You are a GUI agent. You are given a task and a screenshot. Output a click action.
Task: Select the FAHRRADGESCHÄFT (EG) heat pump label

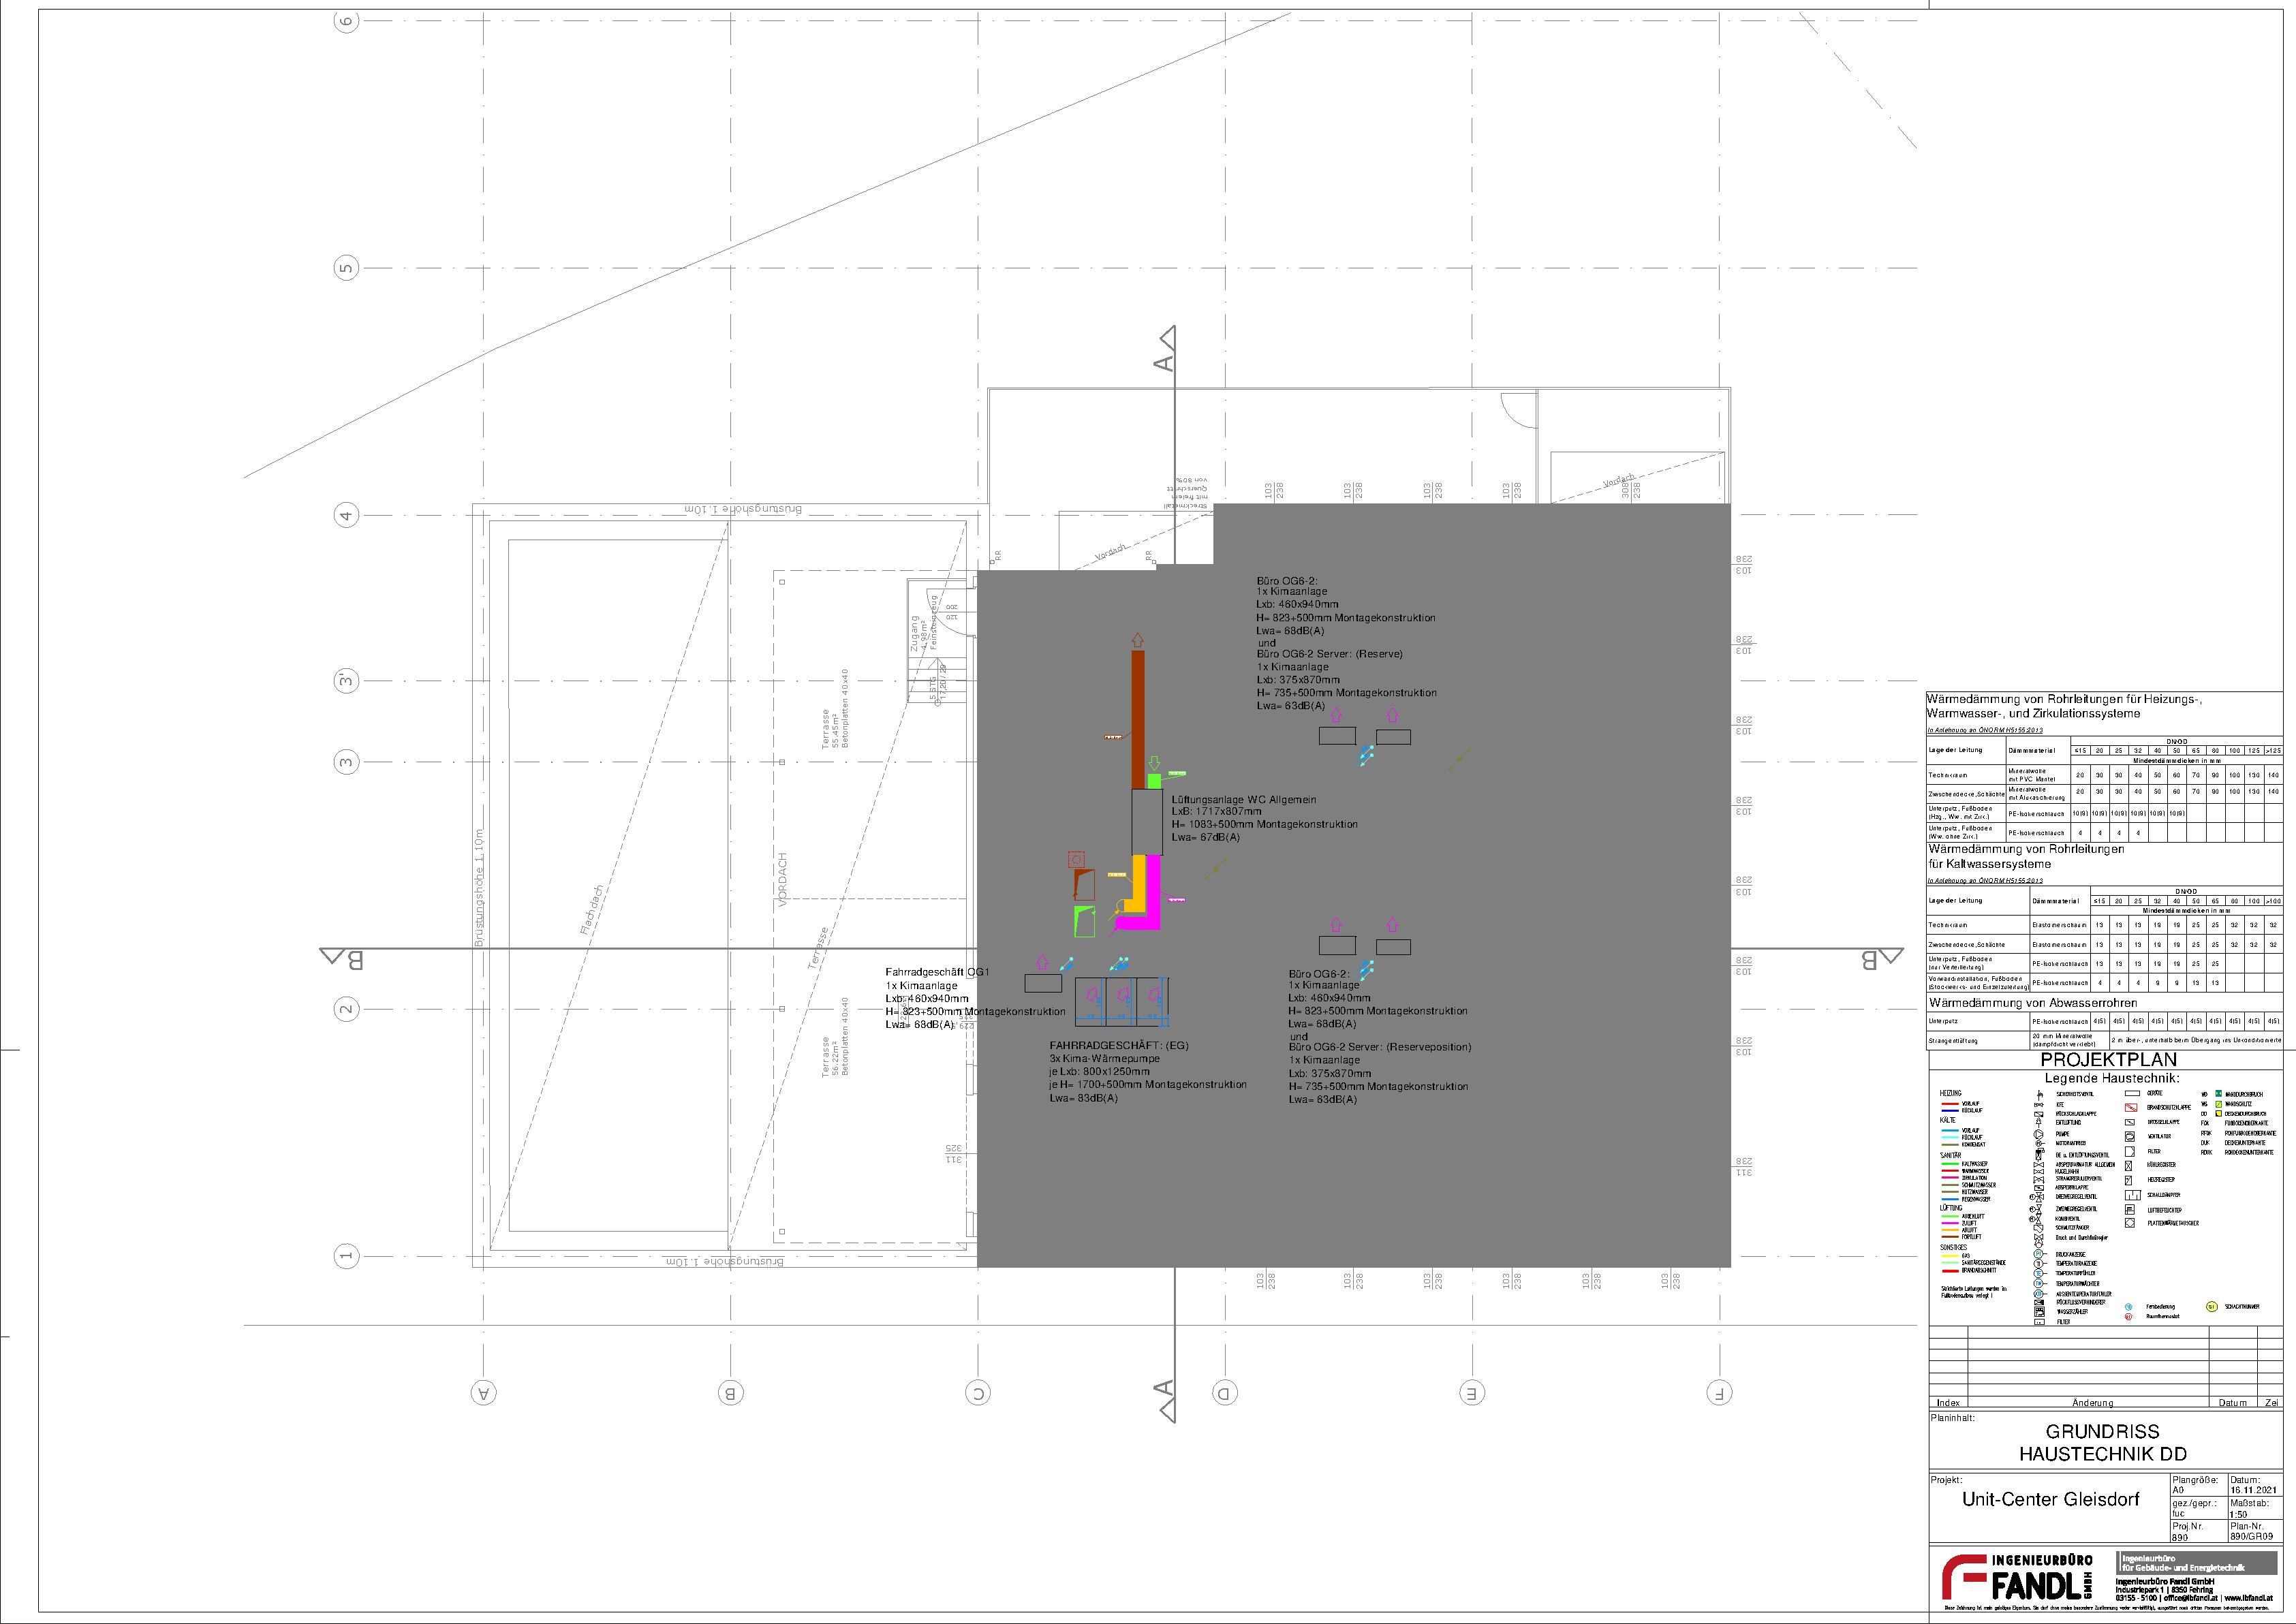[x=1119, y=1045]
